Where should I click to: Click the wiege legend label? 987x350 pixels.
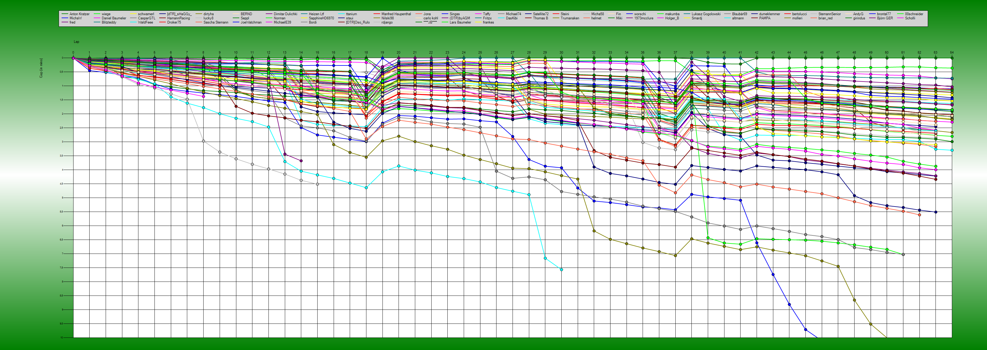(106, 14)
